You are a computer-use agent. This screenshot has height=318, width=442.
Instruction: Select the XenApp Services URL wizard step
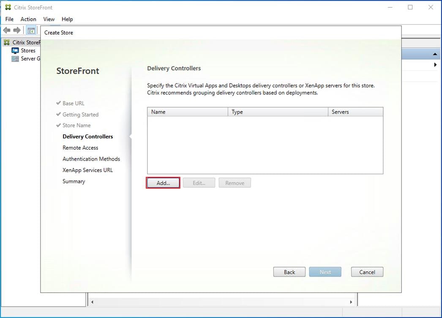coord(87,170)
